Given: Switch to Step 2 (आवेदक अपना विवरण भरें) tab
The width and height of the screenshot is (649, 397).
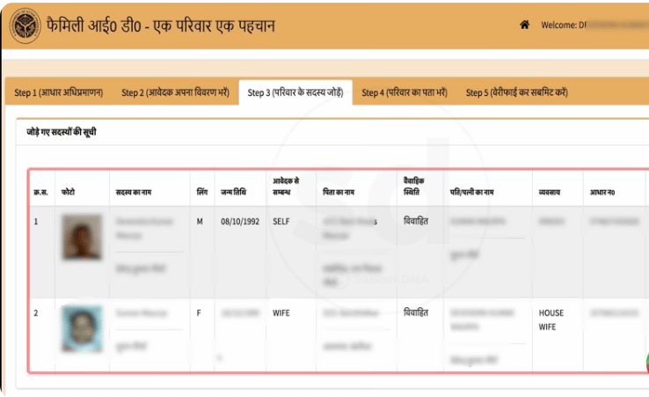Looking at the screenshot, I should click(x=175, y=92).
